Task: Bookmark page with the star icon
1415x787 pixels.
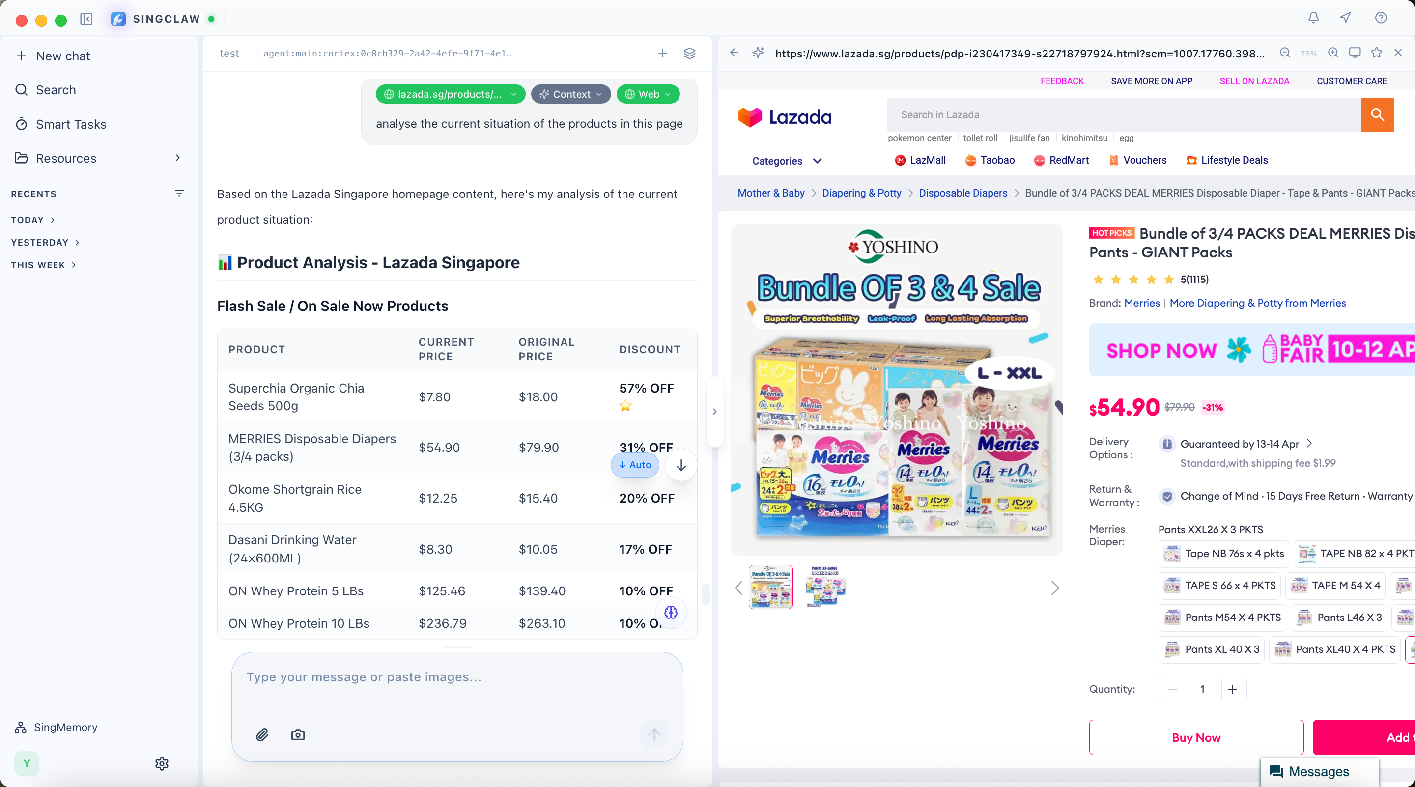Action: pyautogui.click(x=1377, y=53)
